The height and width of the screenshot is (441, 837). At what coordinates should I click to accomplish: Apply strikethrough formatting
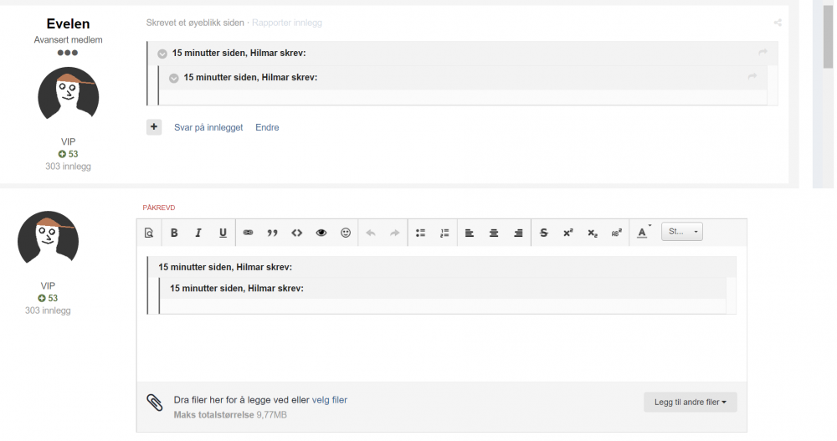click(544, 233)
